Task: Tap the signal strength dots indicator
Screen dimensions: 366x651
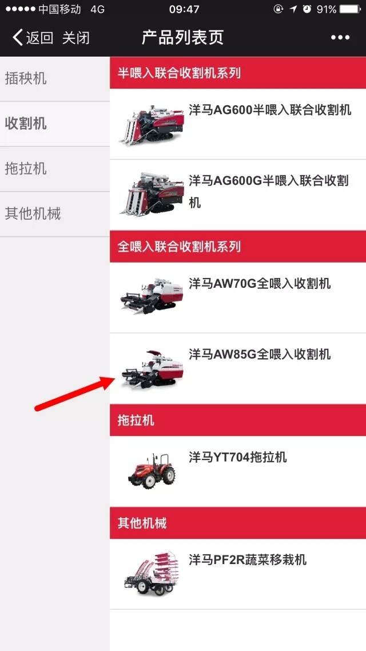Action: click(x=19, y=9)
